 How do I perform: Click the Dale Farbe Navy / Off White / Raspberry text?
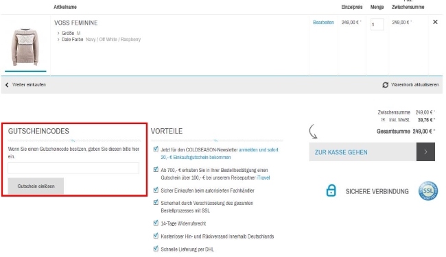point(101,40)
